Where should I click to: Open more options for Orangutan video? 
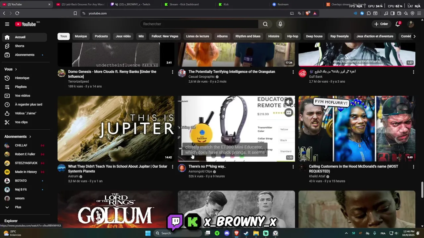pyautogui.click(x=293, y=72)
